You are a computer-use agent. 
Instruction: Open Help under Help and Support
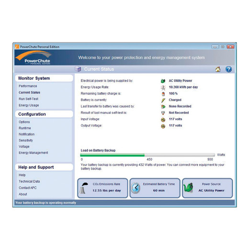pos(22,175)
